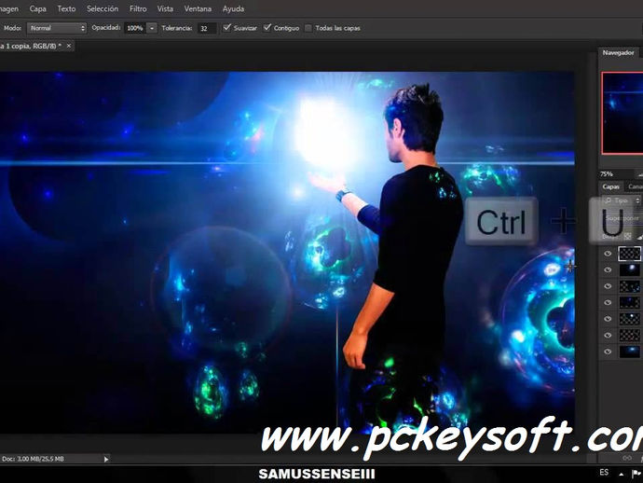Enable the Todas las capas checkbox
This screenshot has height=483, width=643.
coord(308,28)
